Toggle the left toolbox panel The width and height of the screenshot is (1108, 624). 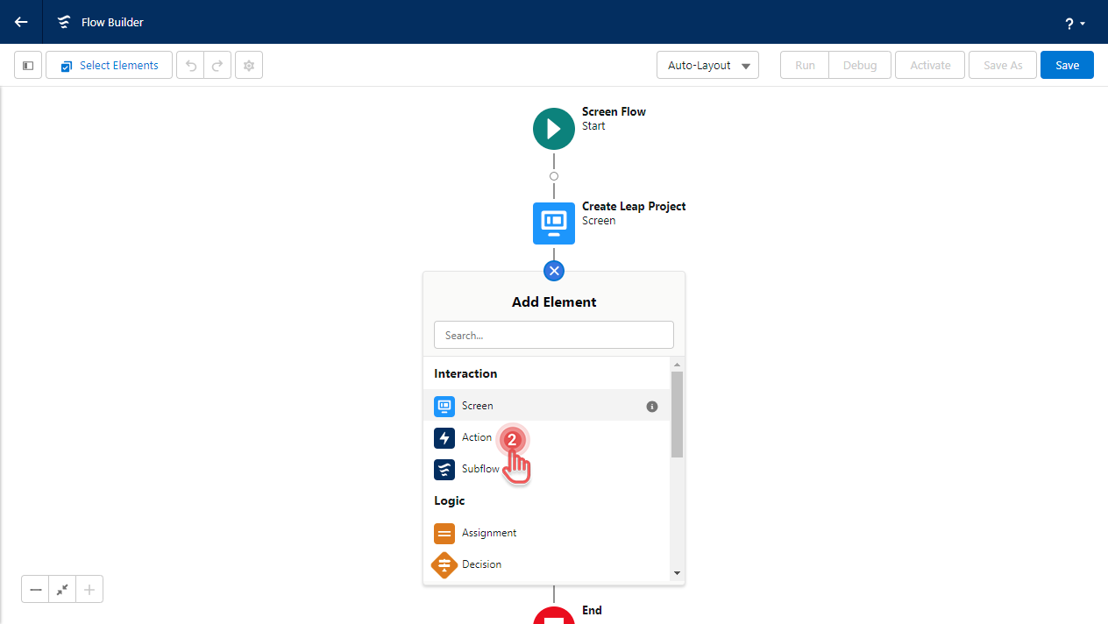(27, 65)
